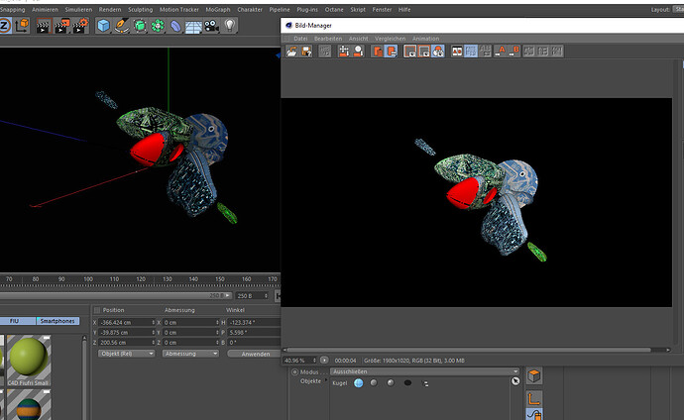
Task: Select the green C4D Fiufri Small material
Action: (29, 361)
